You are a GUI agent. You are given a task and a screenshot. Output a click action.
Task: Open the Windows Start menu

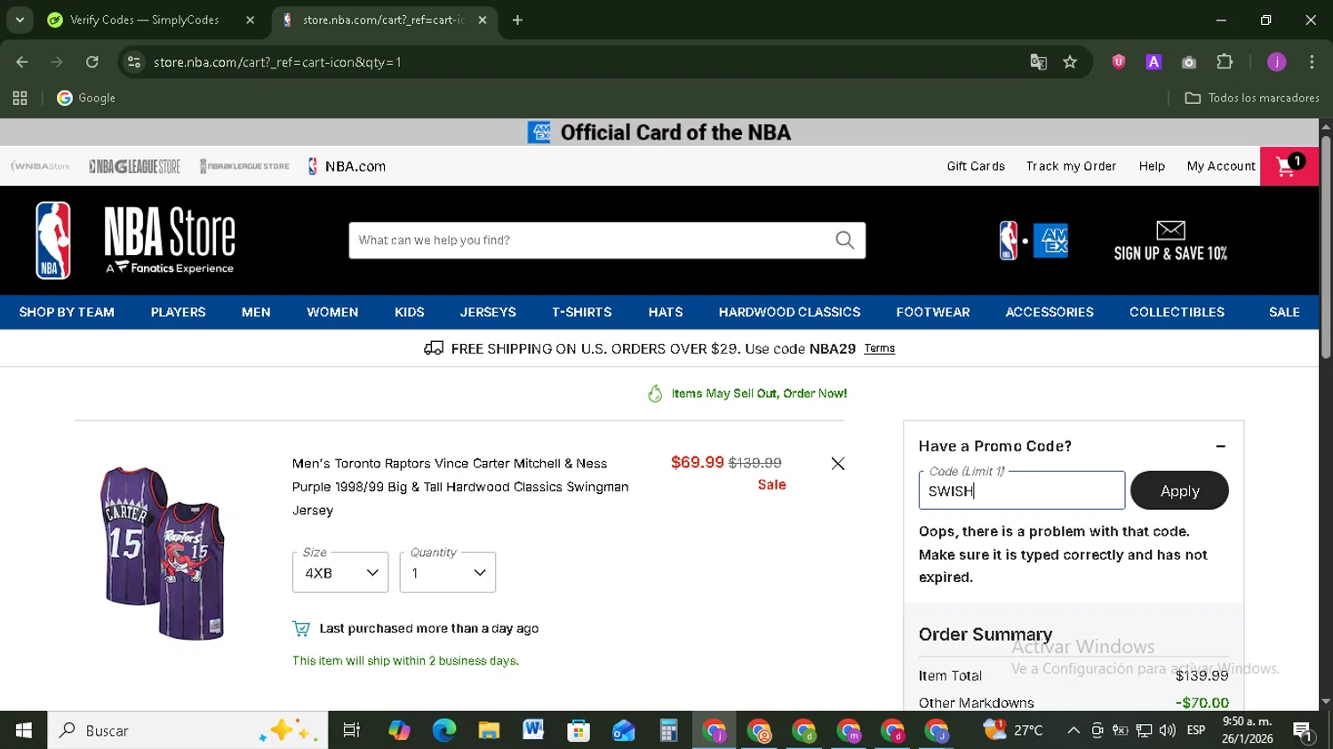point(24,730)
